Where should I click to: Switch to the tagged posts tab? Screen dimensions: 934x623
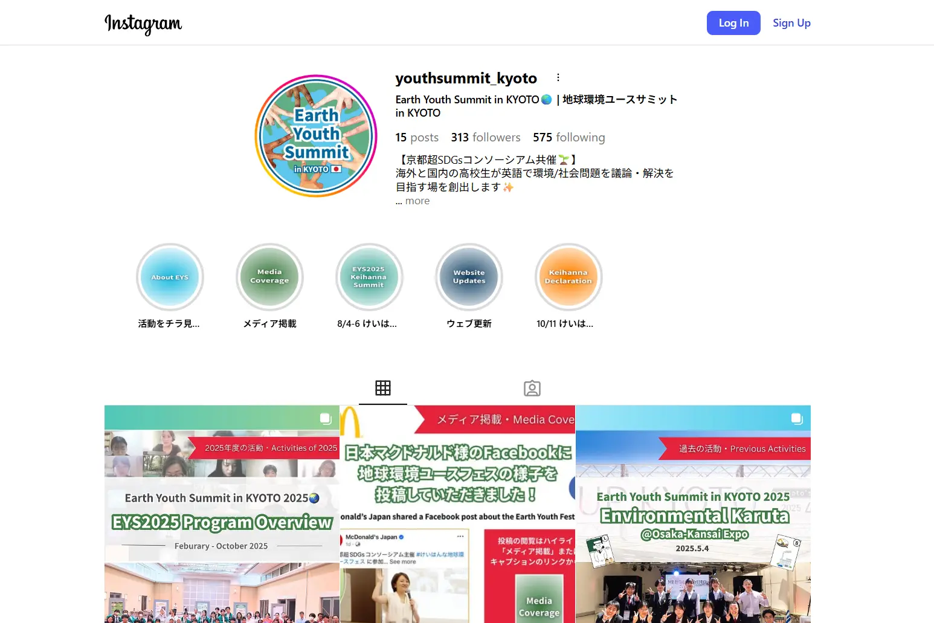coord(532,388)
